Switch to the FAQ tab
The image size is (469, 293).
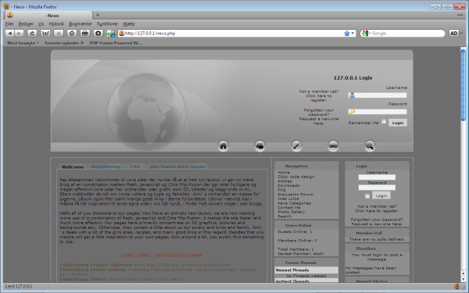(x=135, y=166)
